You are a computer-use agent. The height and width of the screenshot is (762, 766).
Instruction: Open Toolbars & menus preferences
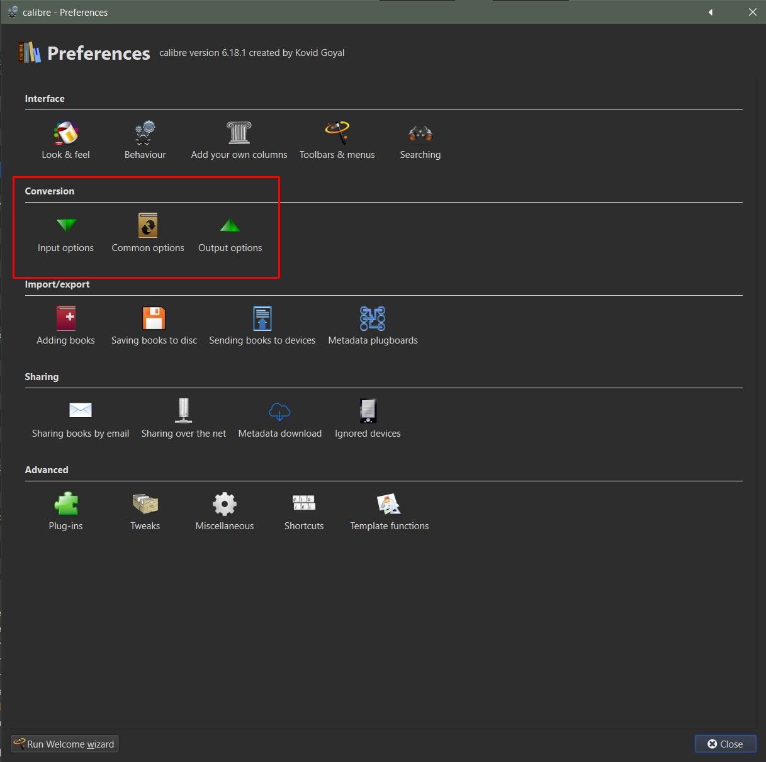[337, 141]
